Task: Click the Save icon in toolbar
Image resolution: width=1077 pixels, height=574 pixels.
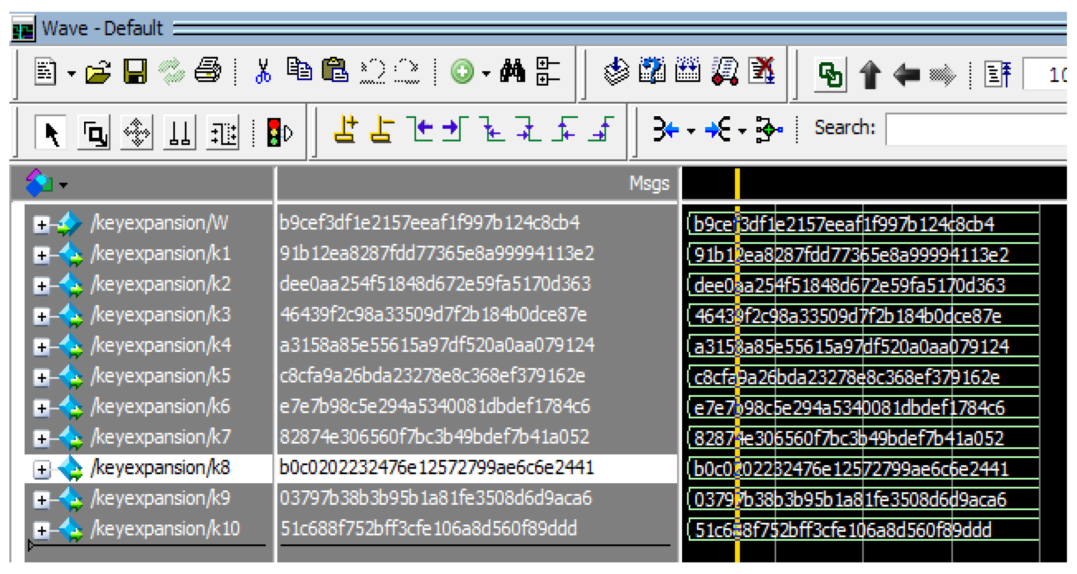Action: coord(135,71)
